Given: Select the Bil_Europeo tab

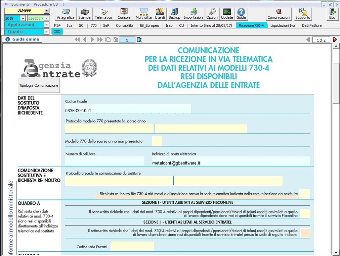Looking at the screenshot, I should tap(149, 25).
